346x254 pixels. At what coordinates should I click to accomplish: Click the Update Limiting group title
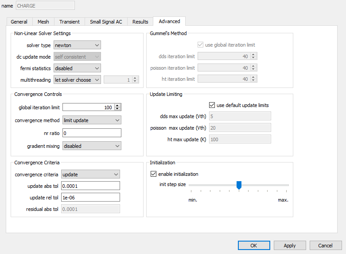point(166,94)
